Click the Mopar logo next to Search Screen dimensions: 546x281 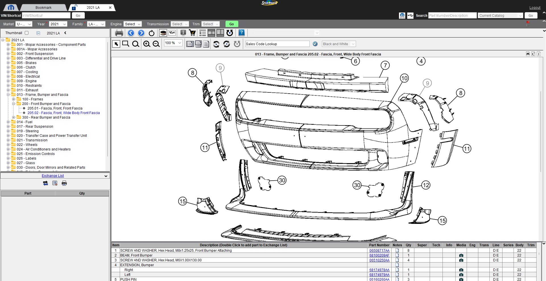tap(402, 16)
